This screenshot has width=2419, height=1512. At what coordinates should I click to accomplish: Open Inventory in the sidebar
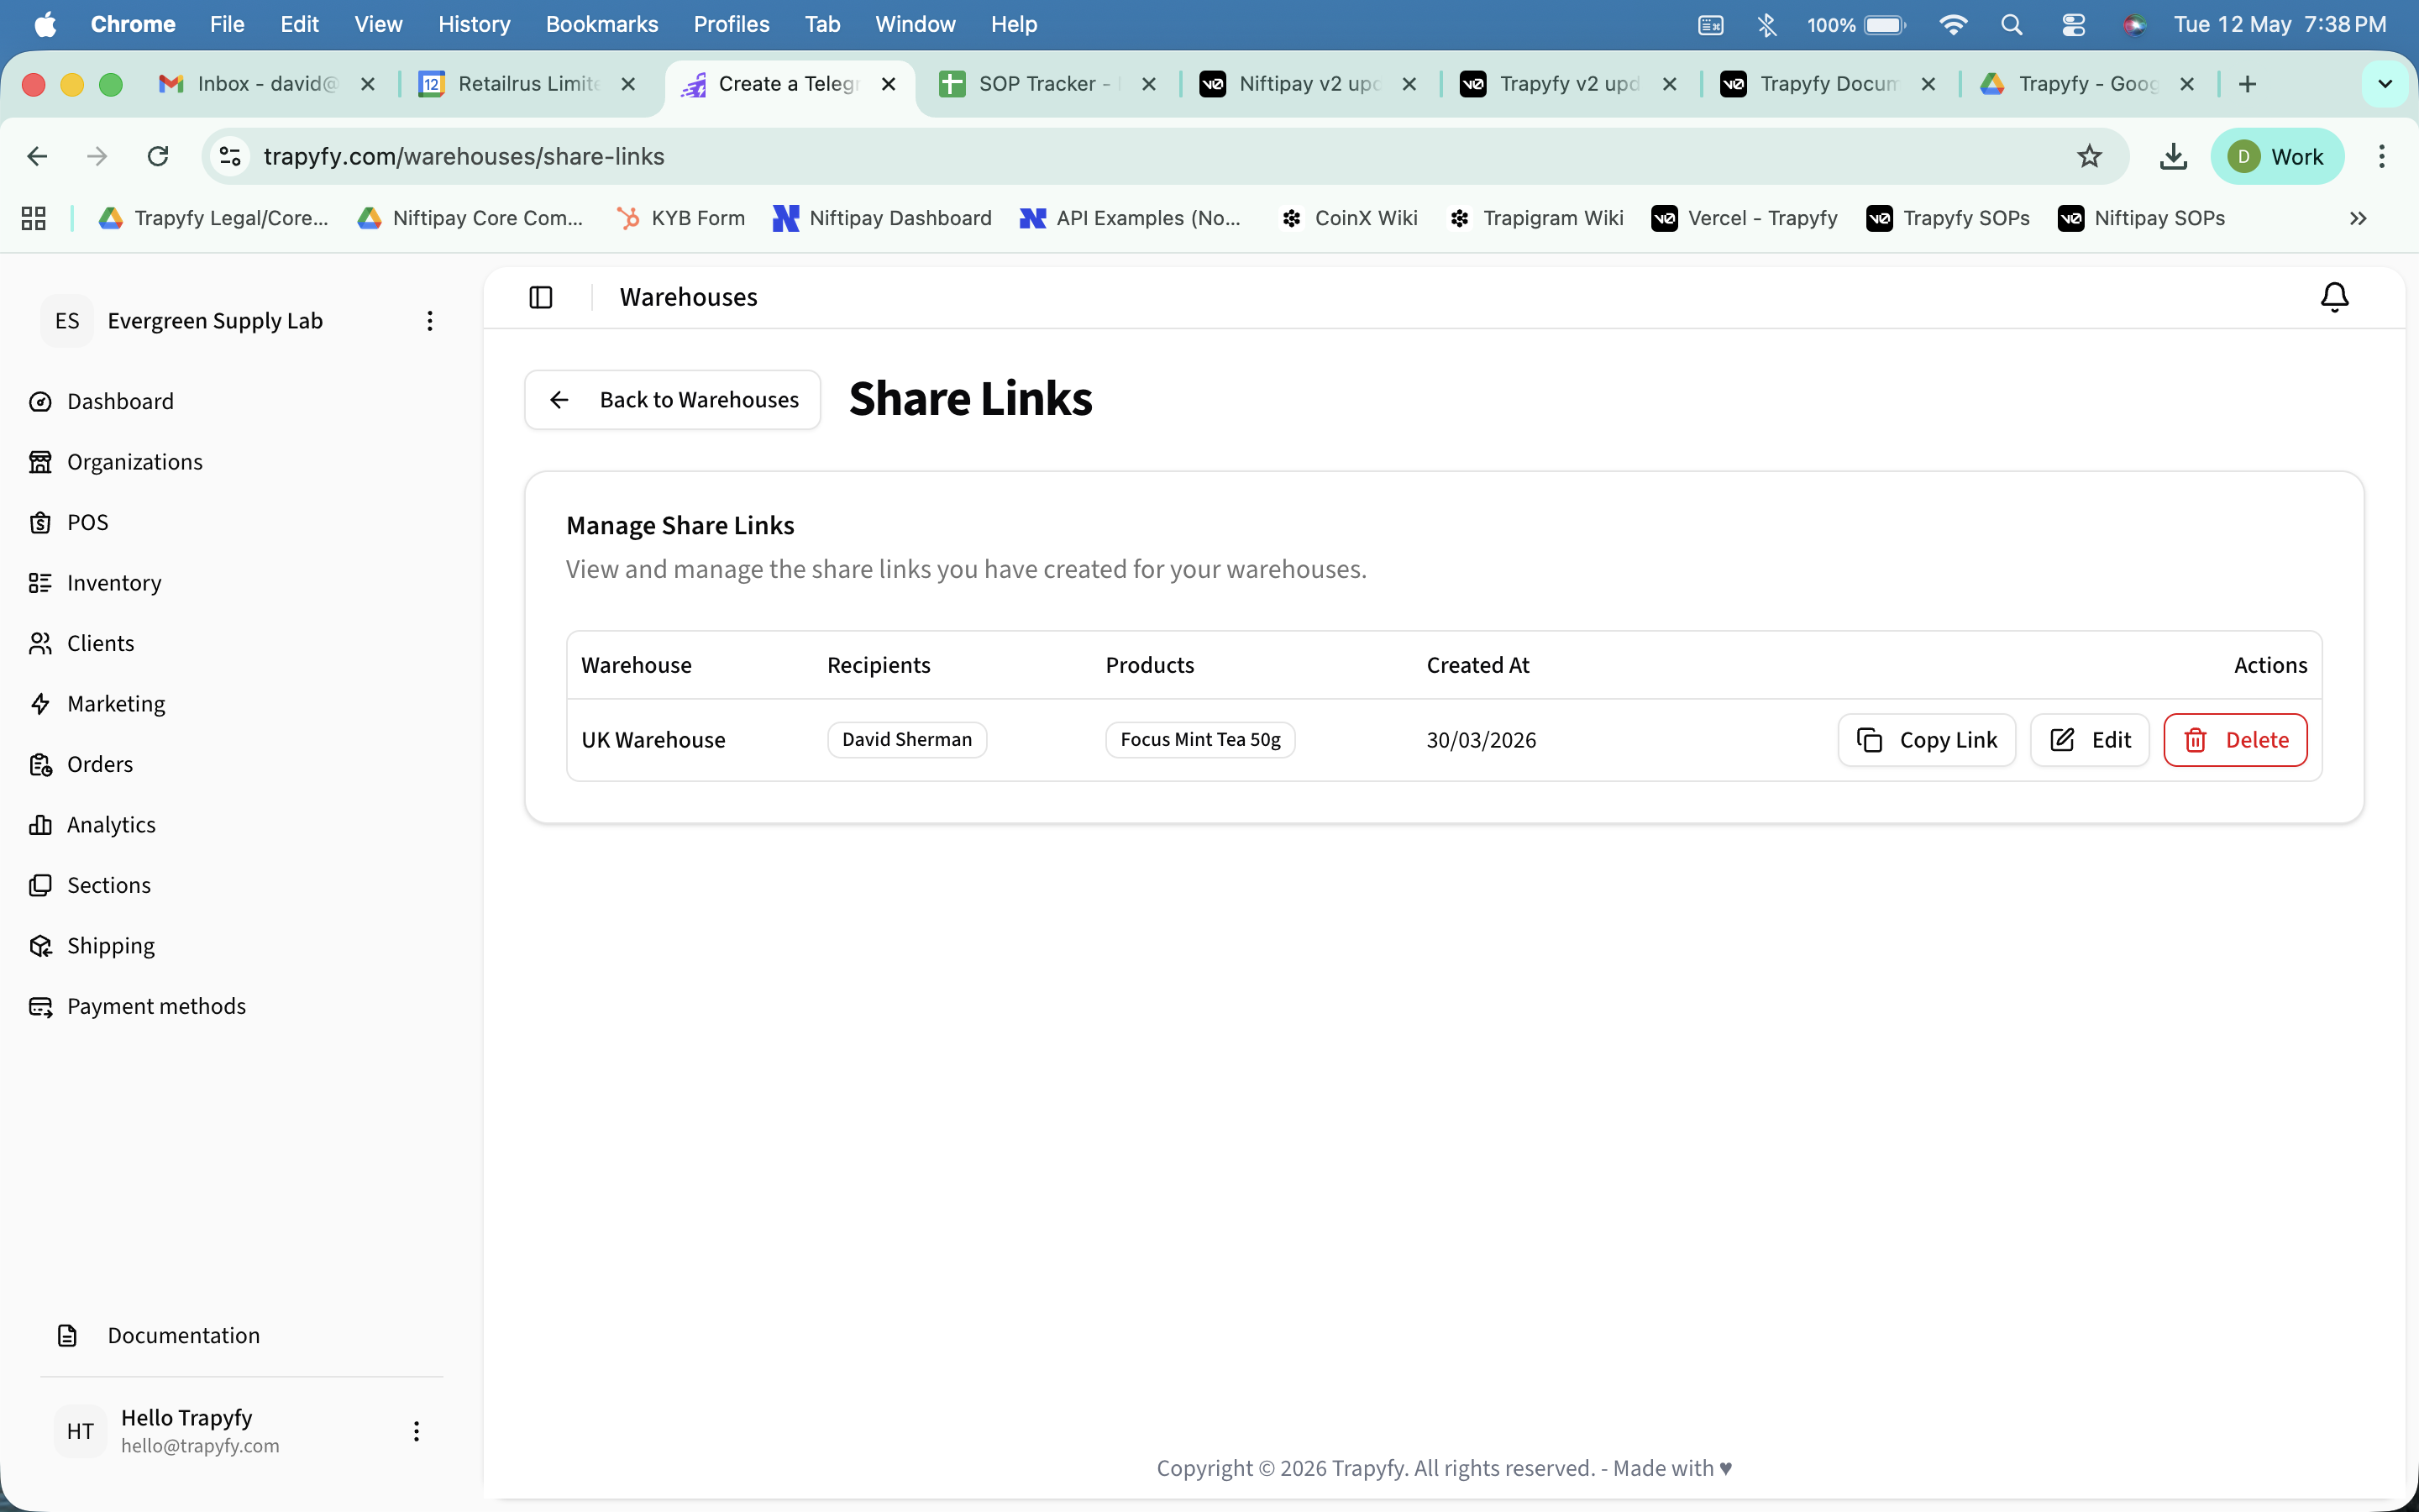tap(113, 582)
